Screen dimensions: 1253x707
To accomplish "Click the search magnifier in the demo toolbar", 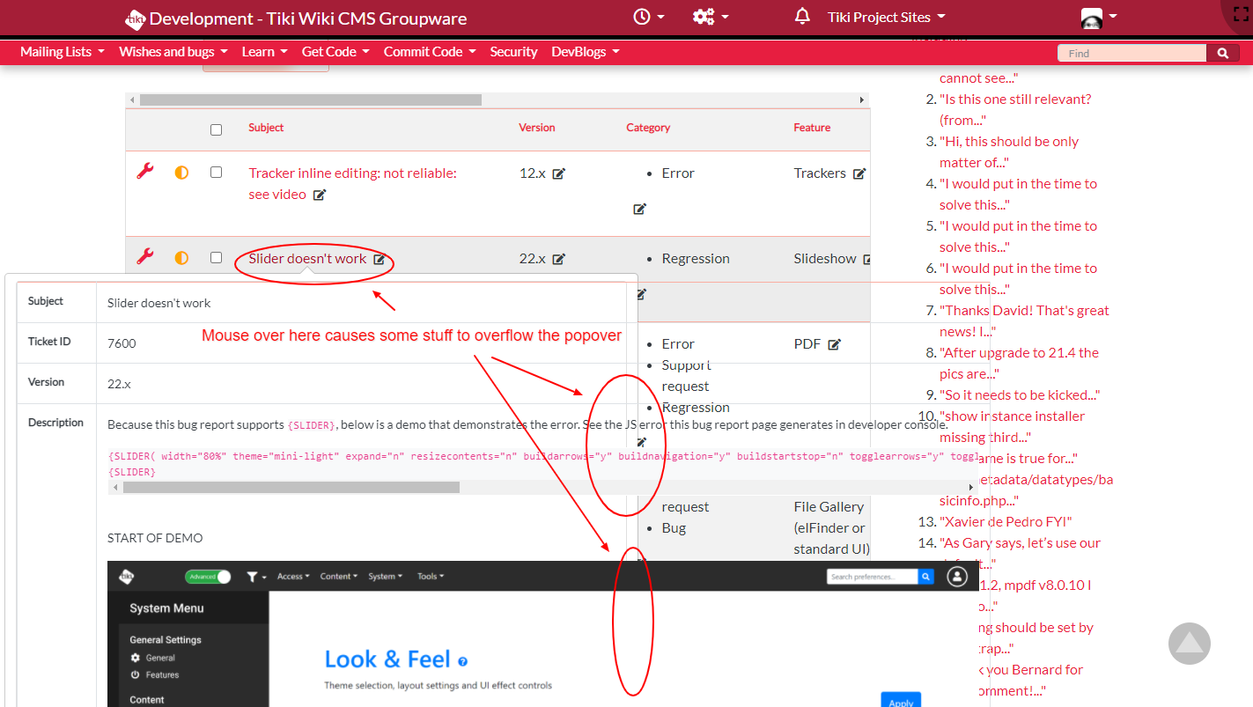I will [x=925, y=577].
